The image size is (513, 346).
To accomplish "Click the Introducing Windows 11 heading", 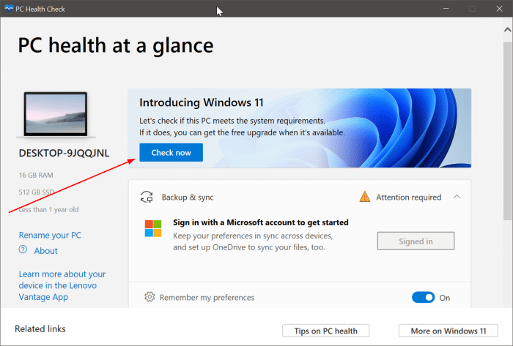I will point(202,102).
